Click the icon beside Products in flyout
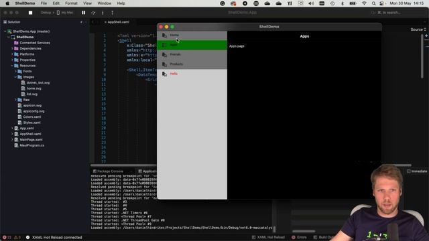Image resolution: width=429 pixels, height=241 pixels. 164,64
